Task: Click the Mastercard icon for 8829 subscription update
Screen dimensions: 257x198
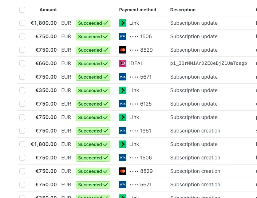Action: [x=123, y=50]
